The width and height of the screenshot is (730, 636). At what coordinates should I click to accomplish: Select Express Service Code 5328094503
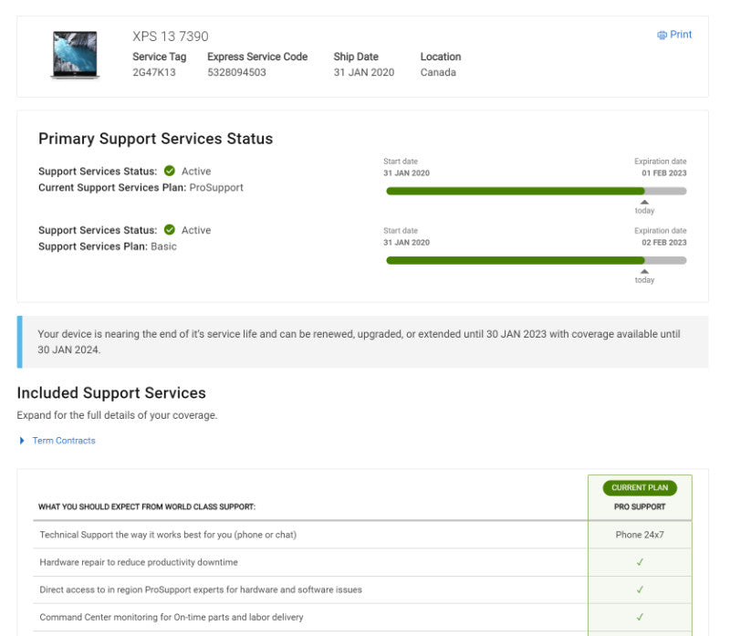[x=236, y=72]
